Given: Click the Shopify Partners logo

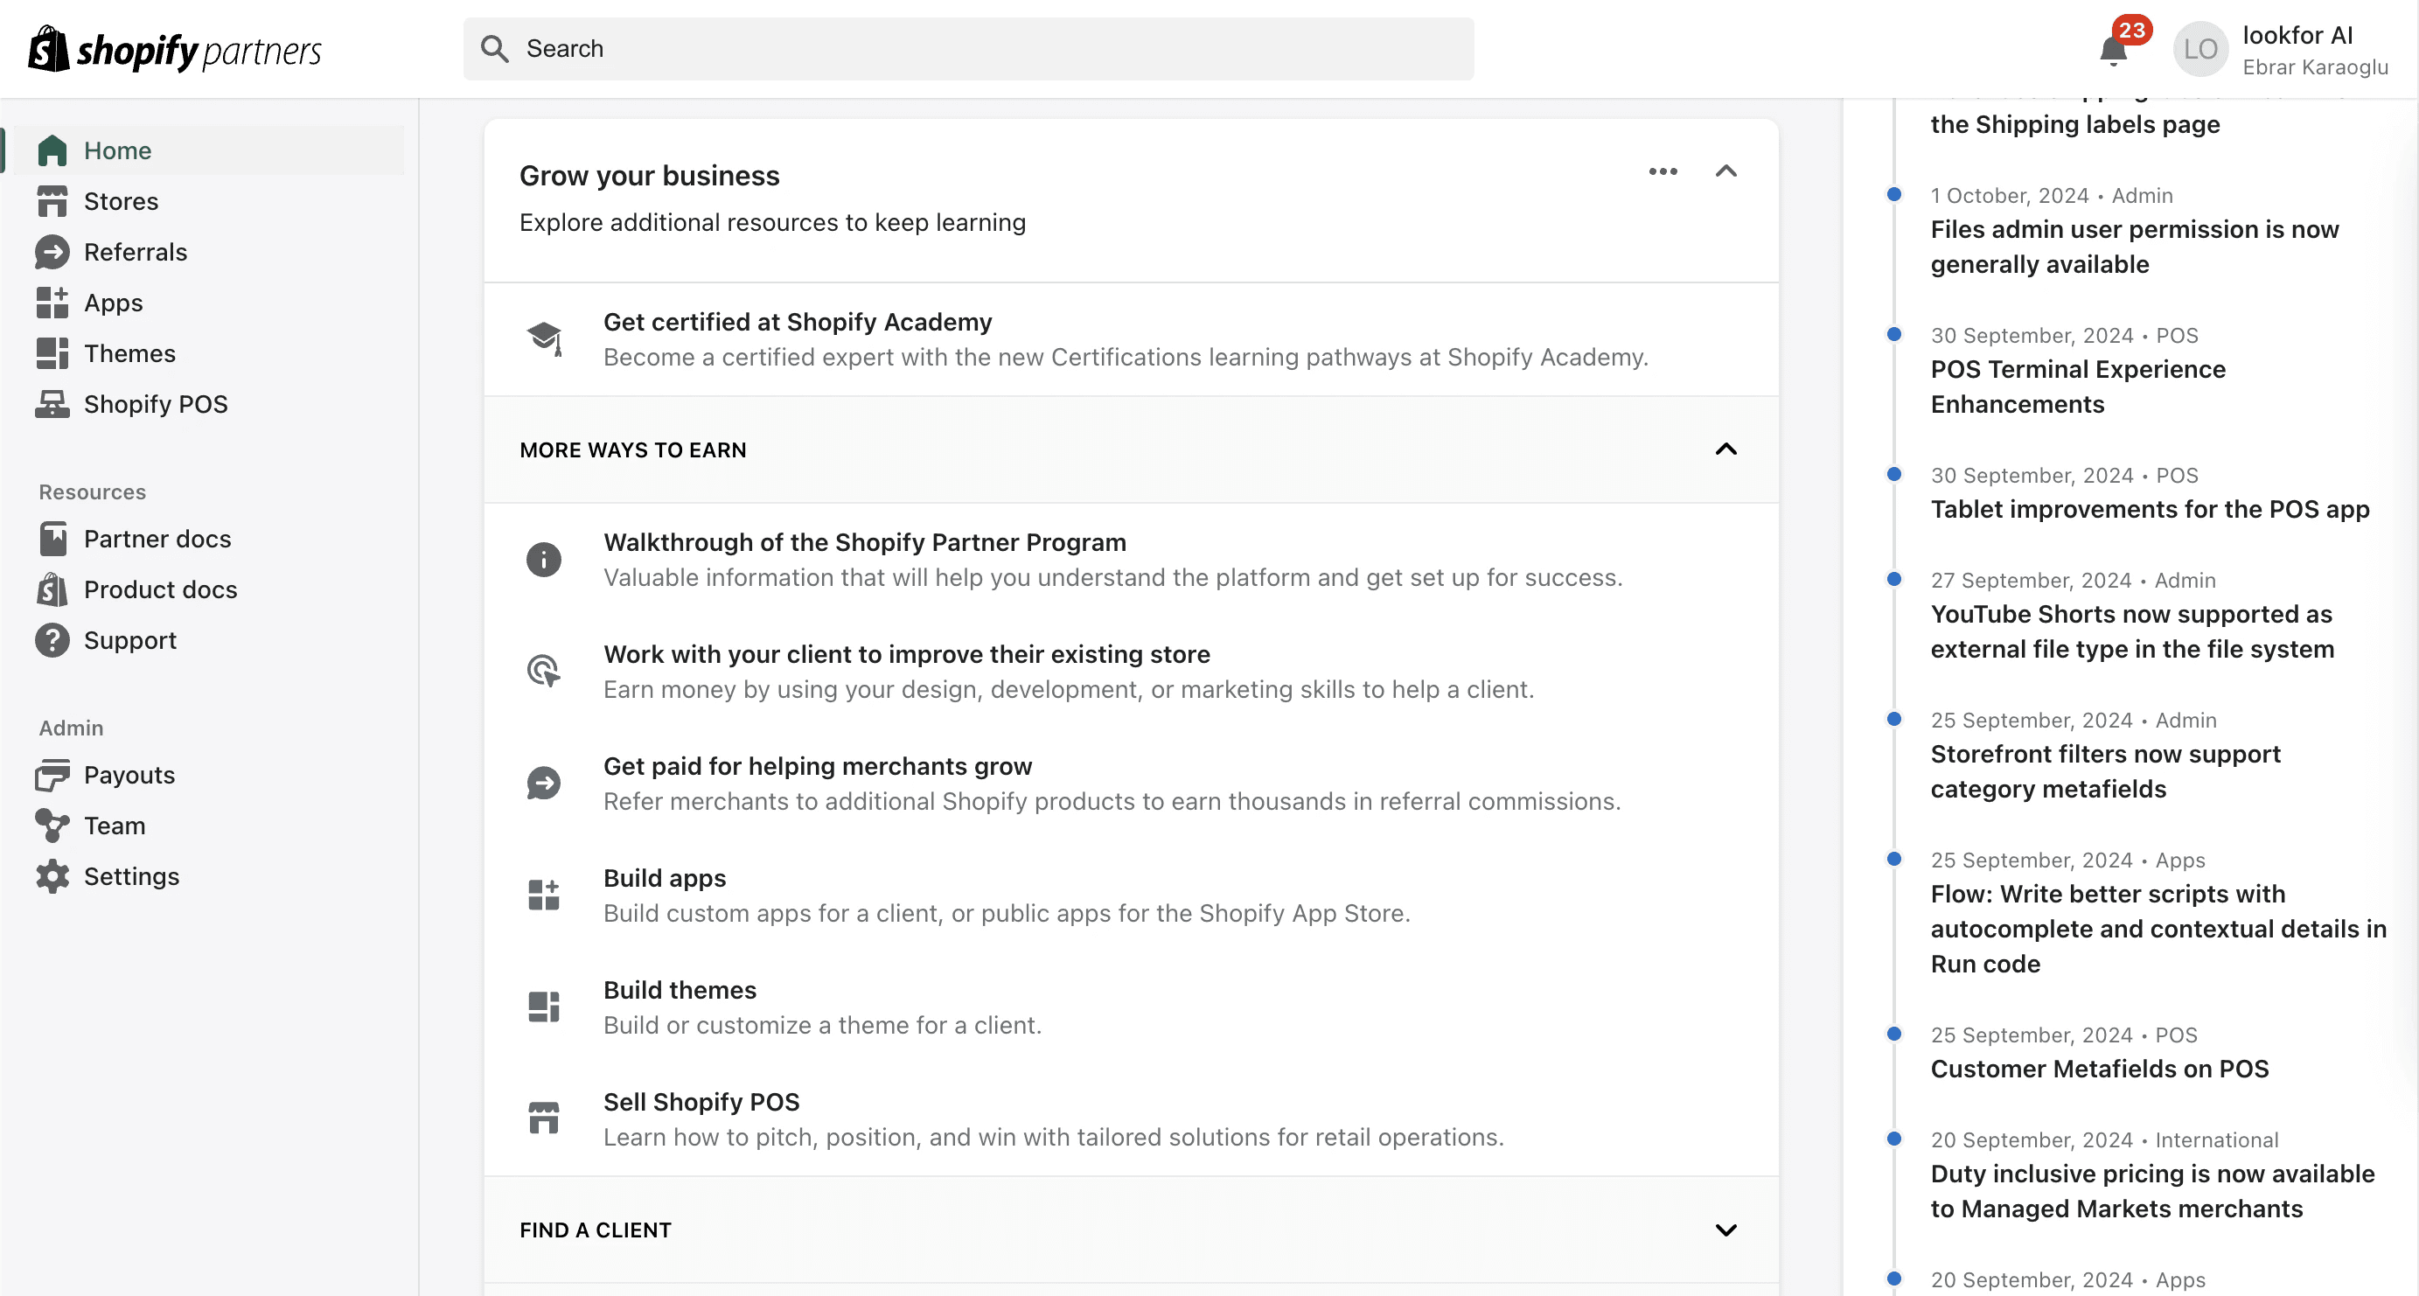Looking at the screenshot, I should [174, 48].
